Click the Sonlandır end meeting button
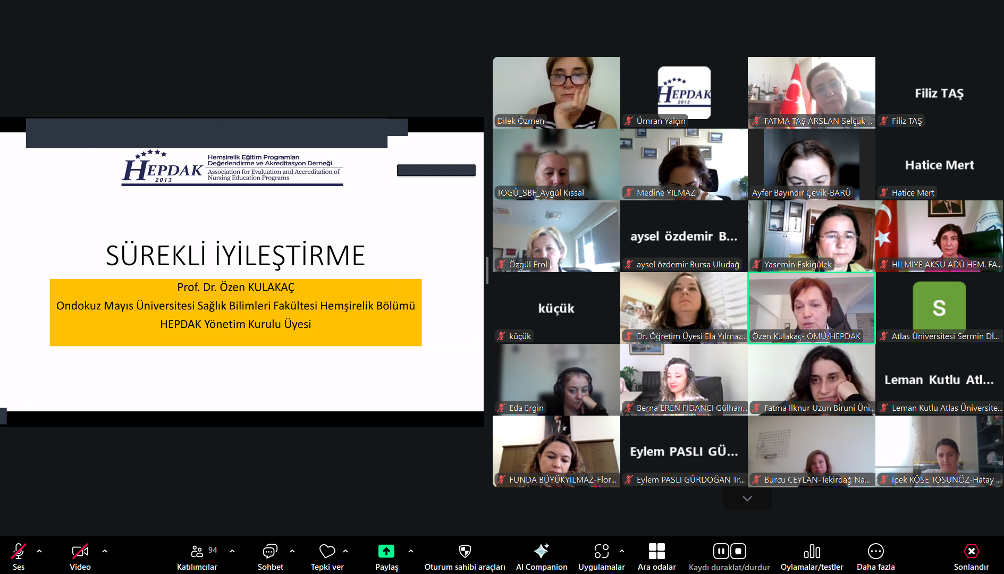The width and height of the screenshot is (1004, 574). point(971,555)
